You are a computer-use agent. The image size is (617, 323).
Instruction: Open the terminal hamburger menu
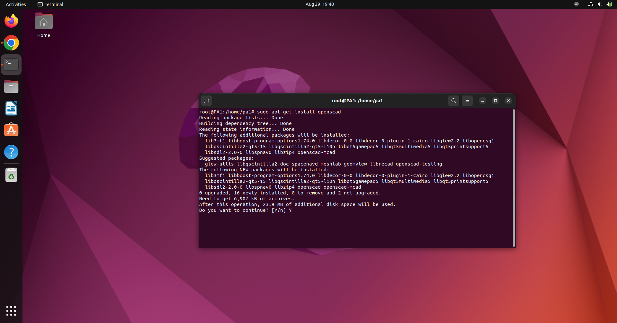tap(467, 101)
